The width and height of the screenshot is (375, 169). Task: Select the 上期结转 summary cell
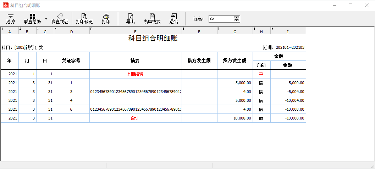click(136, 74)
